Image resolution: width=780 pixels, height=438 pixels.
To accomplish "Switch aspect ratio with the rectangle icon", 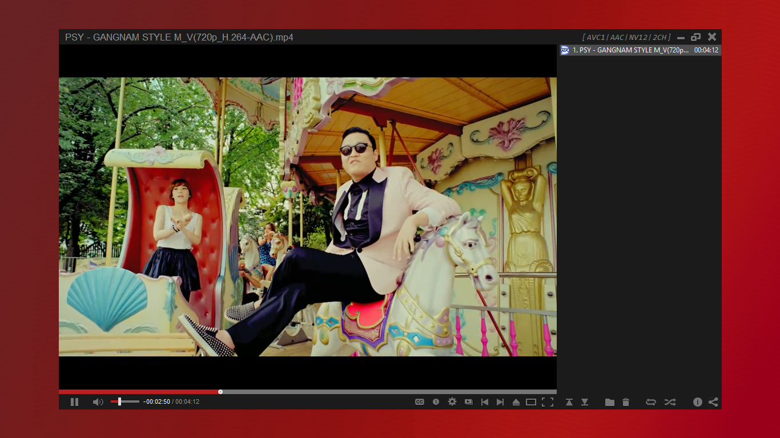I will [531, 402].
